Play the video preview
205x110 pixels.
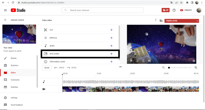click(x=131, y=61)
